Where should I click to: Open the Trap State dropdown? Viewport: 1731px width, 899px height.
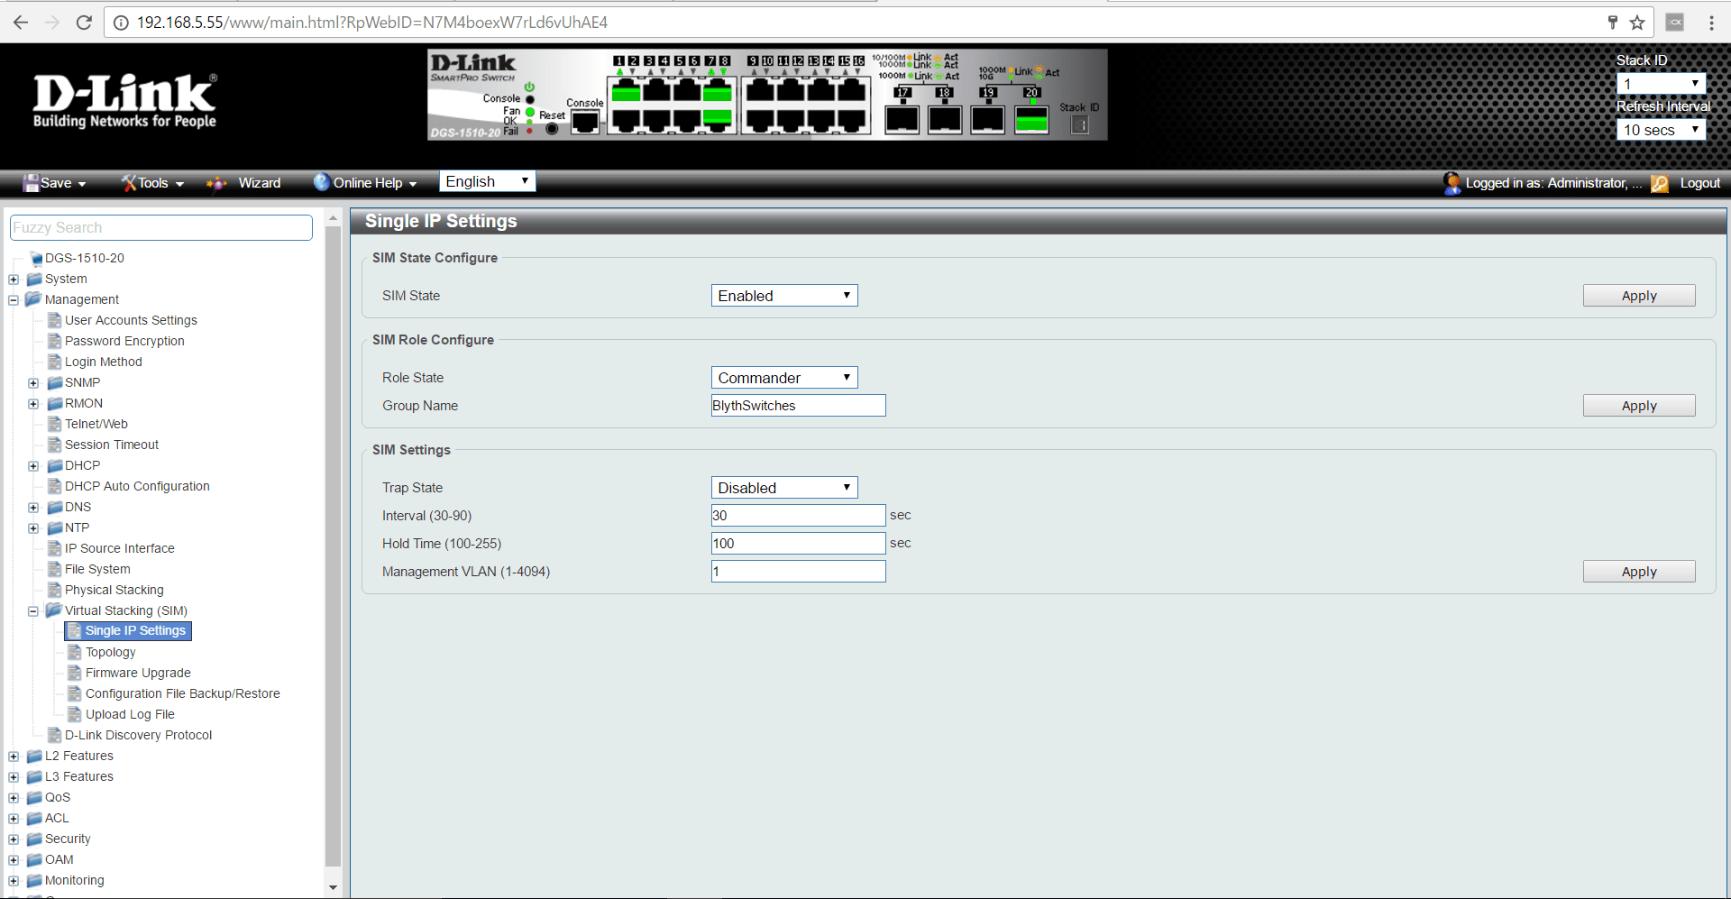[x=783, y=488]
